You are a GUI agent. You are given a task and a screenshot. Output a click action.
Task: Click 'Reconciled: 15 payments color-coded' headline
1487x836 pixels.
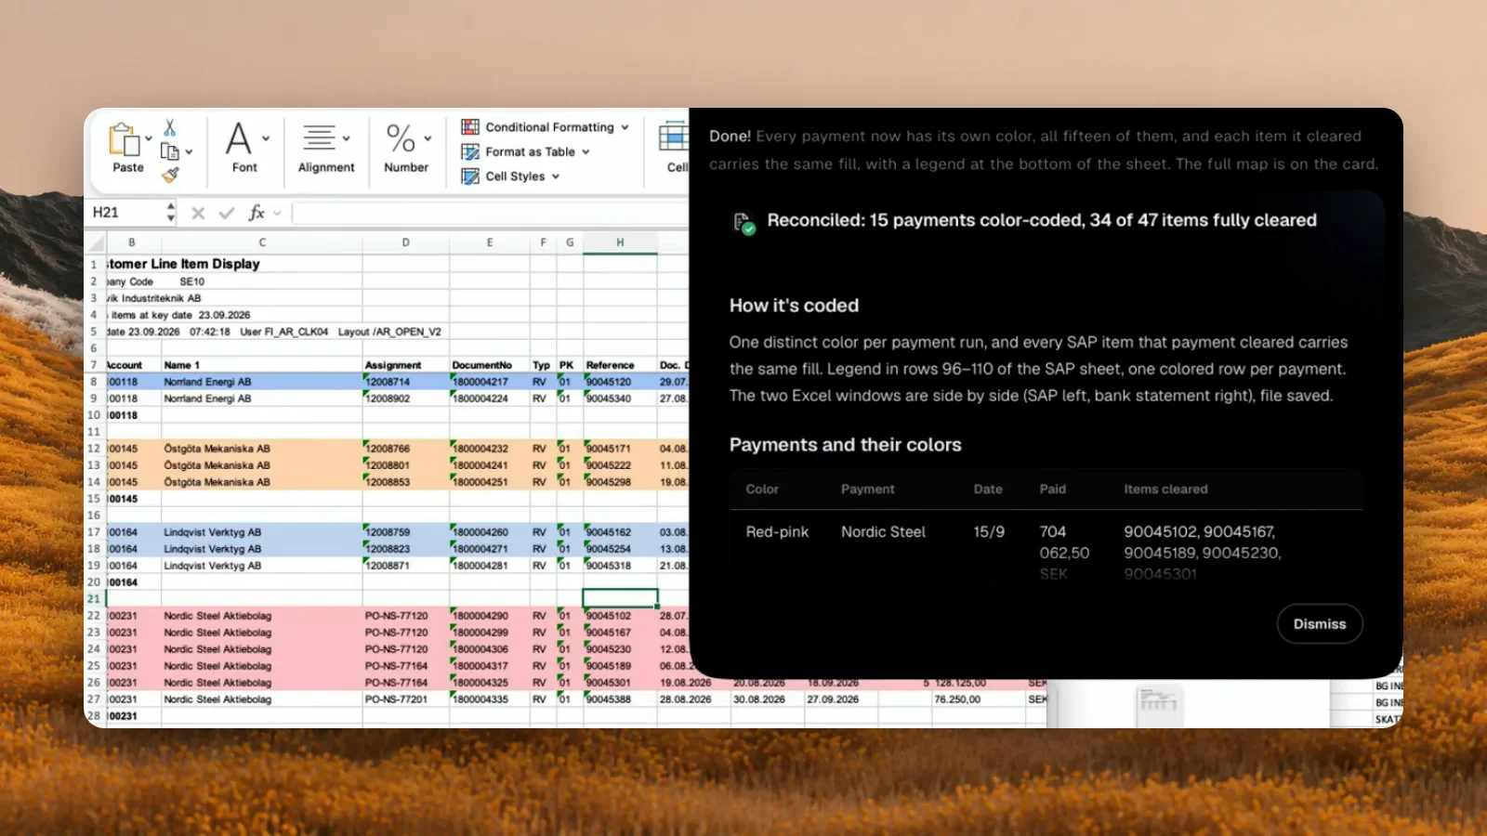click(1042, 220)
